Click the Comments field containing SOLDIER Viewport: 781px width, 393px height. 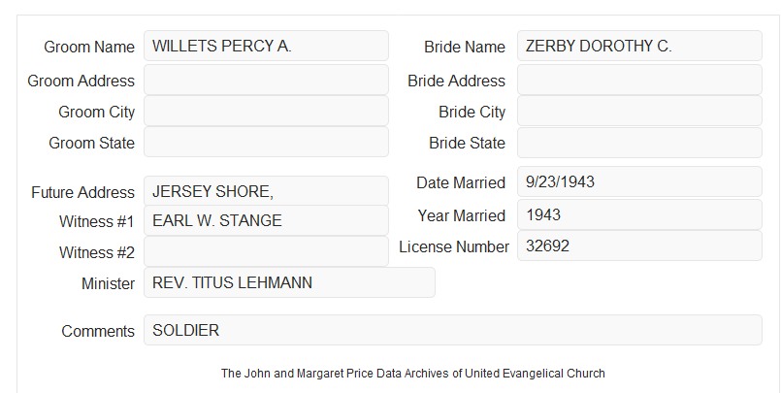[453, 330]
